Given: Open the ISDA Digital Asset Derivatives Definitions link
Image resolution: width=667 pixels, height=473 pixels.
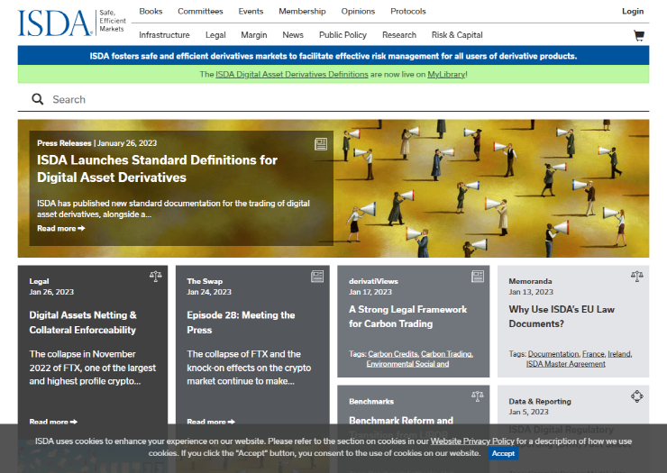Looking at the screenshot, I should point(292,74).
